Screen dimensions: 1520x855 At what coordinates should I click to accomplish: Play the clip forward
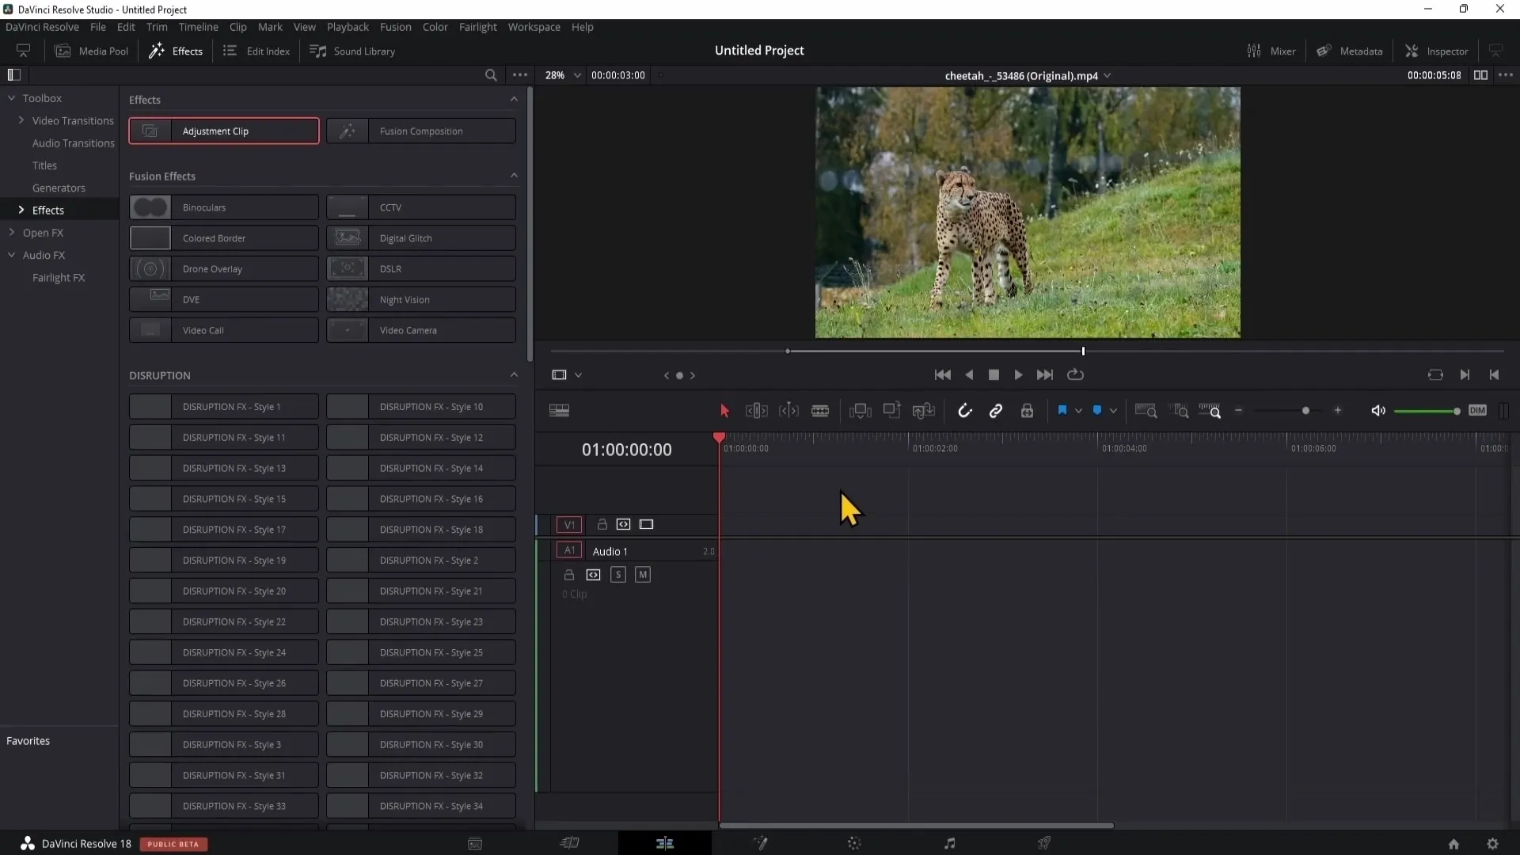pos(1019,374)
